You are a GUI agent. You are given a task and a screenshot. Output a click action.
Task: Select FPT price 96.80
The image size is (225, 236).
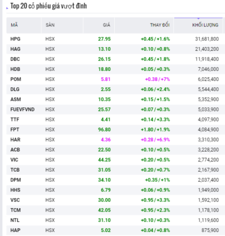point(104,130)
